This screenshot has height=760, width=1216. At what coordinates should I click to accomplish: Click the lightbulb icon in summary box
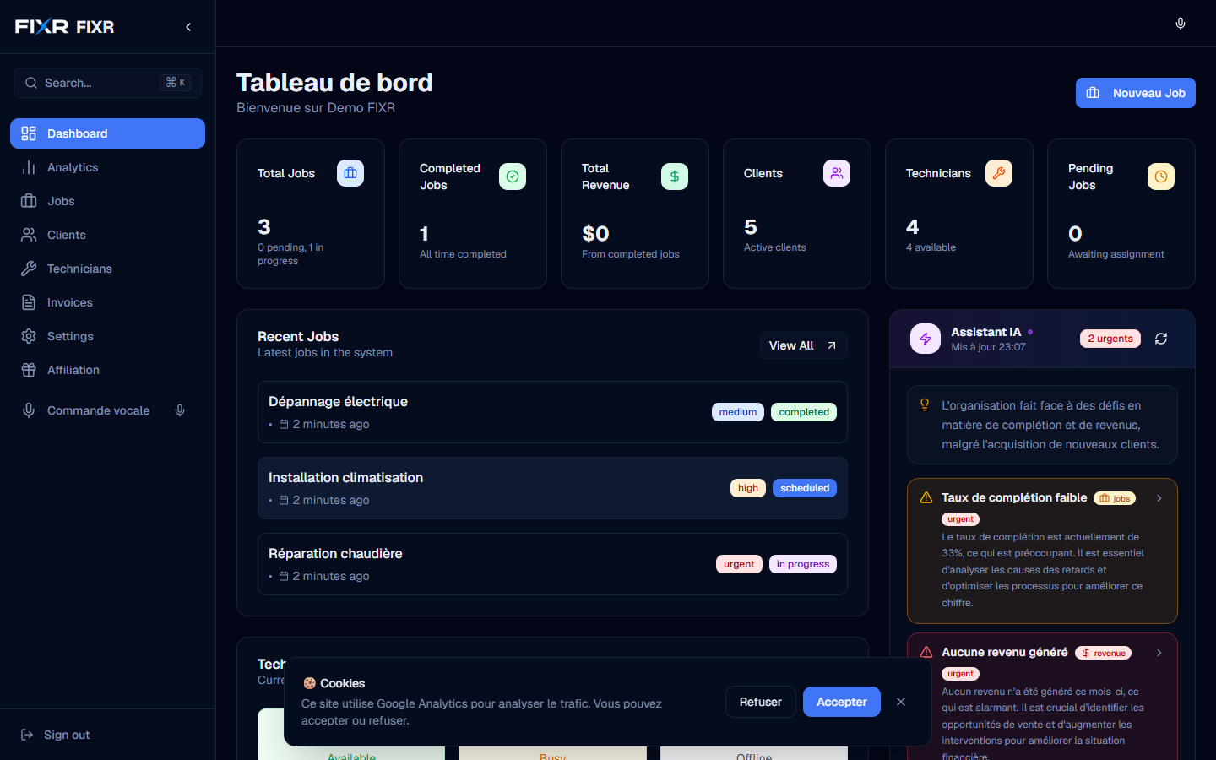tap(925, 404)
